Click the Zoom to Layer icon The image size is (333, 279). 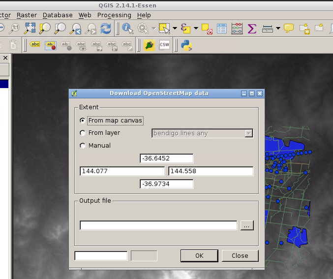(60, 29)
